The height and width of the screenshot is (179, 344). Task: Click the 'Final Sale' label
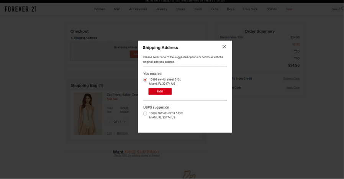(x=112, y=99)
